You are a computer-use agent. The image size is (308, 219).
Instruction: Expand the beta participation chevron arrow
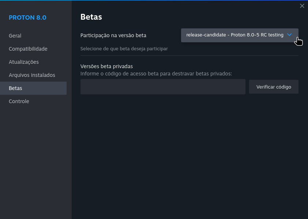[x=289, y=35]
